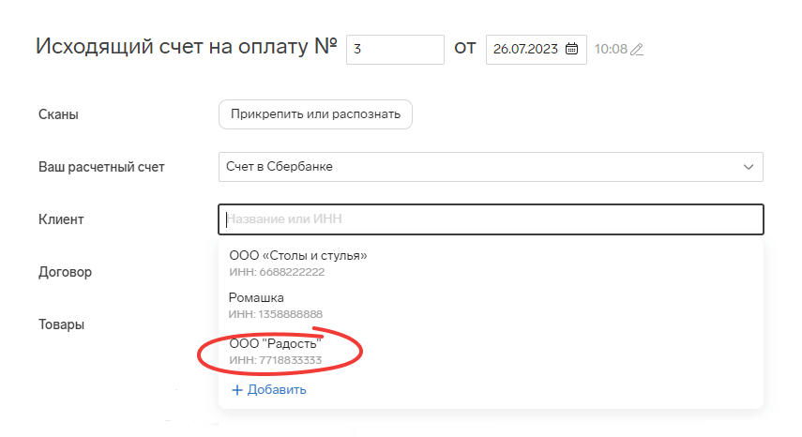Click ИНН: 1358888888 text

275,314
